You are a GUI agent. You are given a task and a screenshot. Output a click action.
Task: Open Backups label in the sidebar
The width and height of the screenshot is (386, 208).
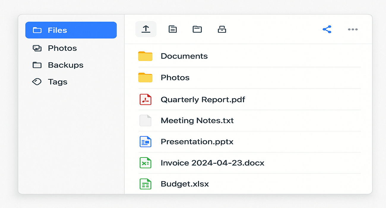click(x=66, y=65)
